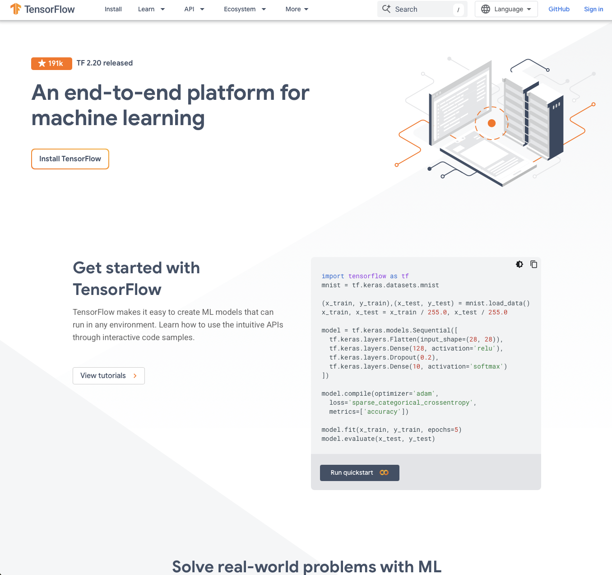The image size is (612, 575).
Task: Click the View tutorials button
Action: [x=109, y=376]
